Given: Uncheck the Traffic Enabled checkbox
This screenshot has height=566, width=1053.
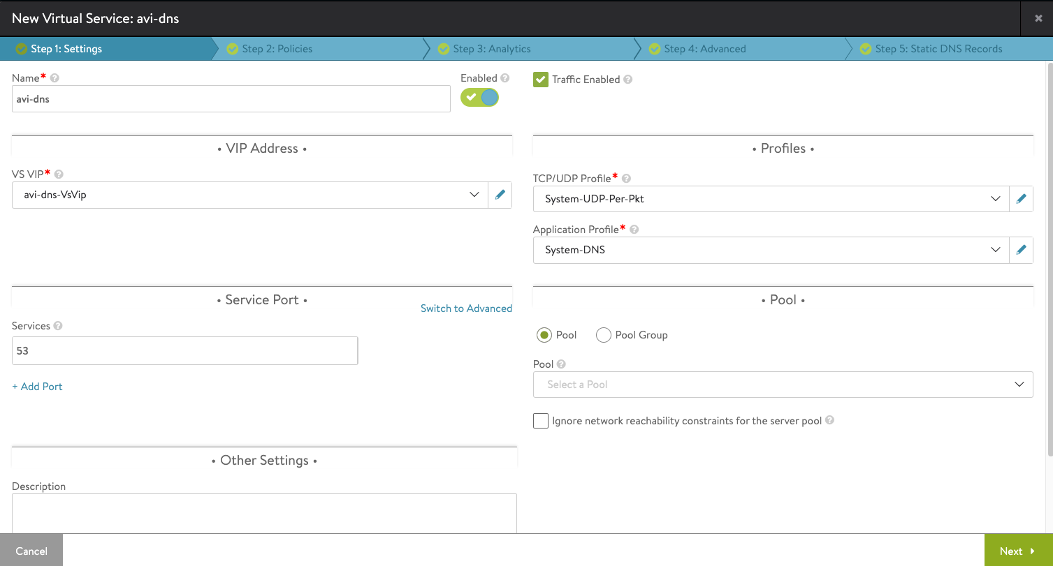Looking at the screenshot, I should click(x=541, y=80).
